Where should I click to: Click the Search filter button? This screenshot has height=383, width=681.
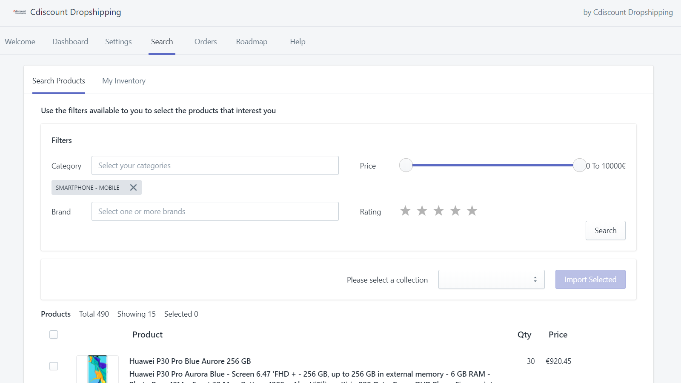coord(606,231)
